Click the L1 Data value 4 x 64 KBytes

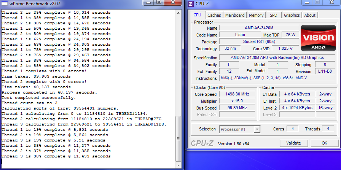(297, 94)
